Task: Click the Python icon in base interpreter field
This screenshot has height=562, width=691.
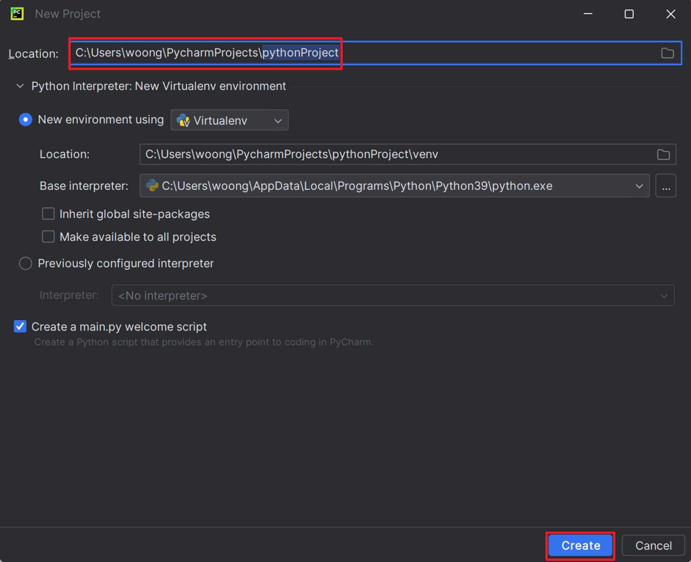Action: click(x=152, y=186)
